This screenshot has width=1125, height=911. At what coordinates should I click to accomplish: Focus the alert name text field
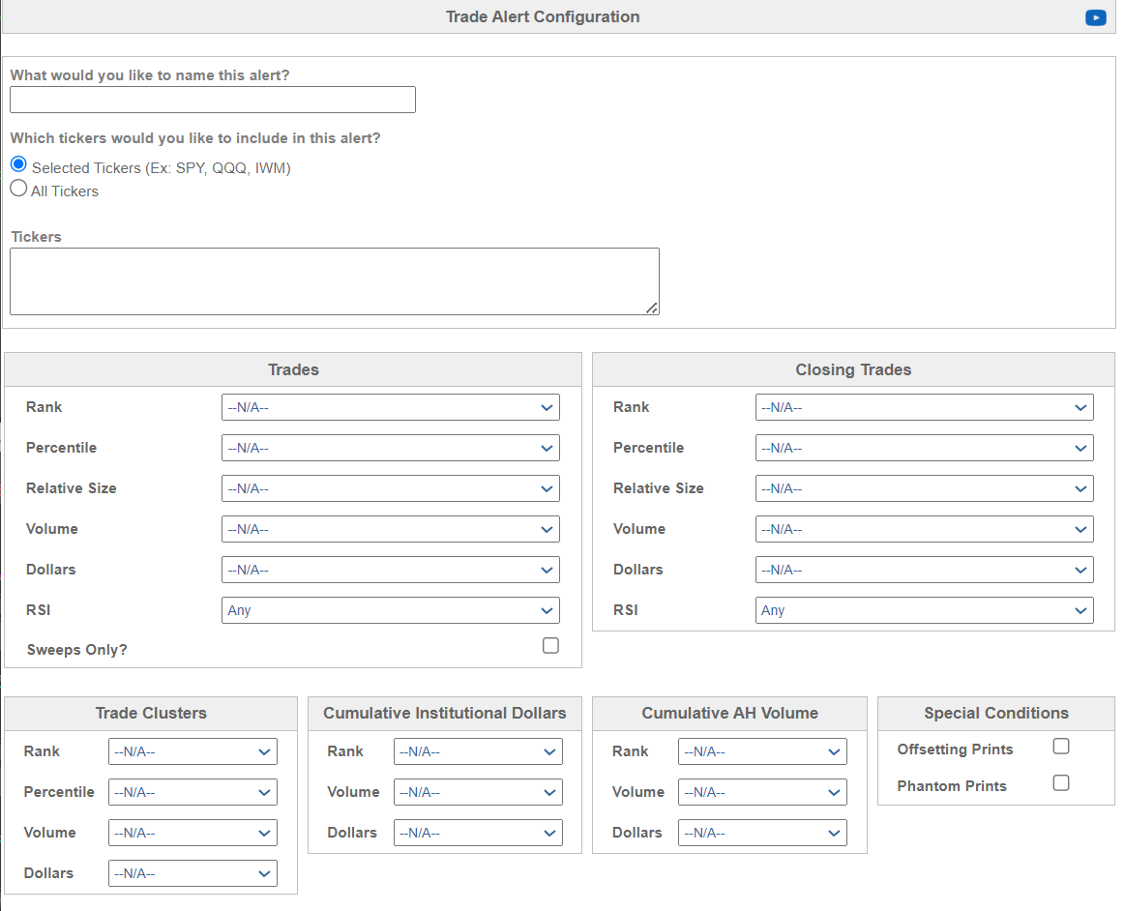pyautogui.click(x=213, y=100)
